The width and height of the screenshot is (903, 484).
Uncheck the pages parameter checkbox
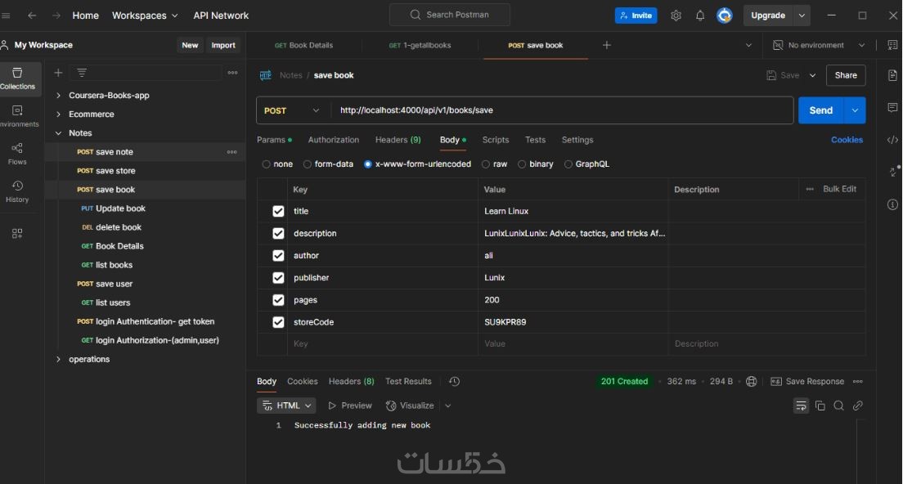(x=278, y=300)
